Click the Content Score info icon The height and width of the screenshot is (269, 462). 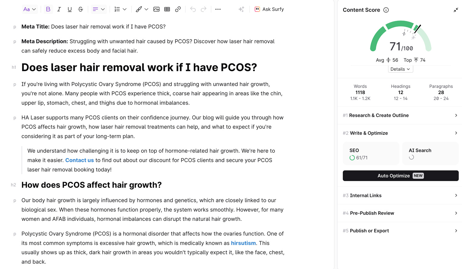tap(386, 10)
